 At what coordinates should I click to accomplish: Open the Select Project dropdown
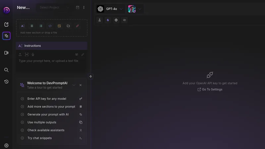point(54,7)
